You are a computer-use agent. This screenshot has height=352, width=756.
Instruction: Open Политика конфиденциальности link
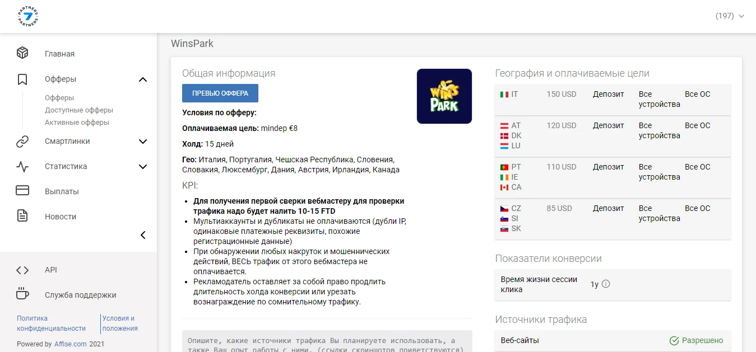[x=51, y=323]
